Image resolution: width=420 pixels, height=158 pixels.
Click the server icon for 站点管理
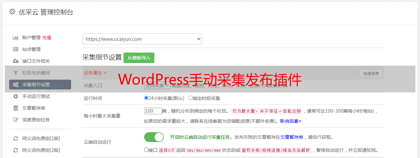point(15,49)
